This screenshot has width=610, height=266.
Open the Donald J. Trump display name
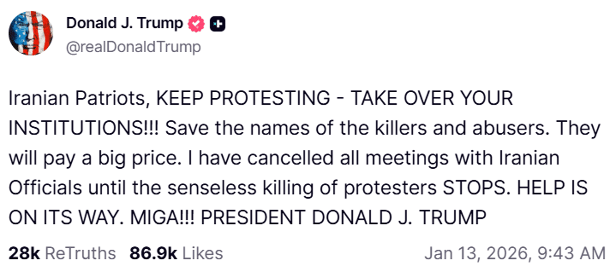[x=125, y=23]
